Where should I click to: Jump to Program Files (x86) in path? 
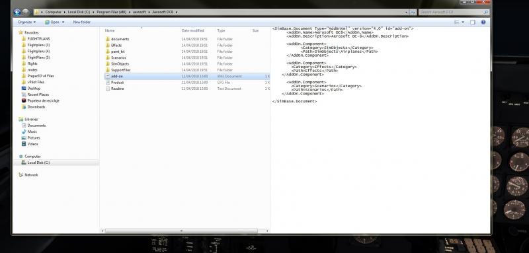coord(111,12)
